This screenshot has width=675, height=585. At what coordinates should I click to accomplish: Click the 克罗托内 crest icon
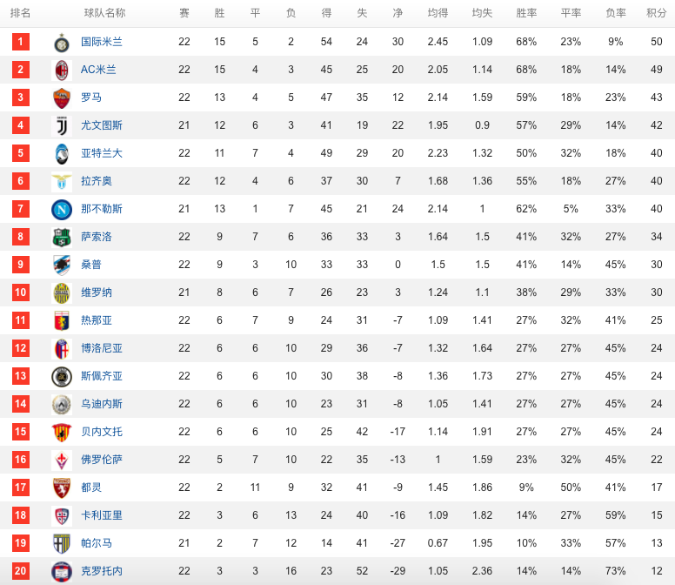coord(62,572)
